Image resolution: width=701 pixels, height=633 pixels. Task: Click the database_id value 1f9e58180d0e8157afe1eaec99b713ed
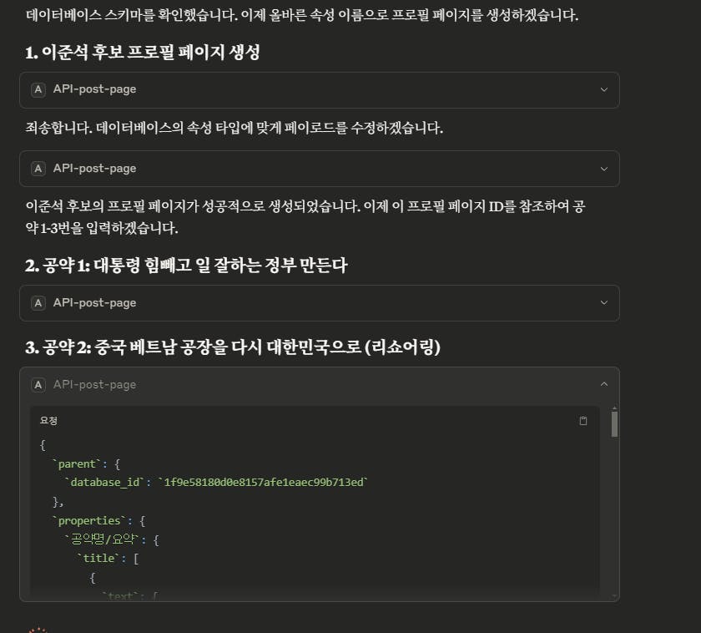pos(264,482)
